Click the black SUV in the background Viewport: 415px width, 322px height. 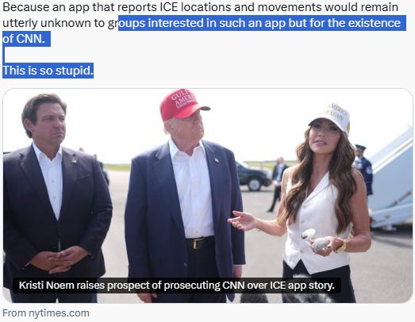252,177
